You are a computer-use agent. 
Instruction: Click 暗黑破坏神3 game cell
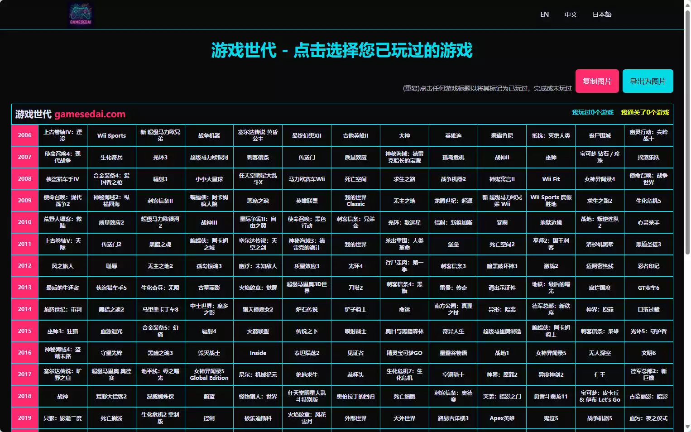(x=502, y=266)
